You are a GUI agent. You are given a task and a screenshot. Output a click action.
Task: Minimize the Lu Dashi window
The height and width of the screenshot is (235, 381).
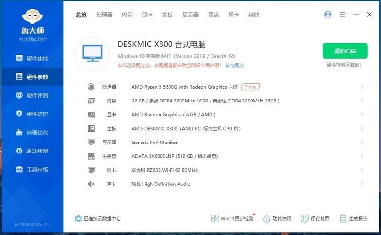356,15
